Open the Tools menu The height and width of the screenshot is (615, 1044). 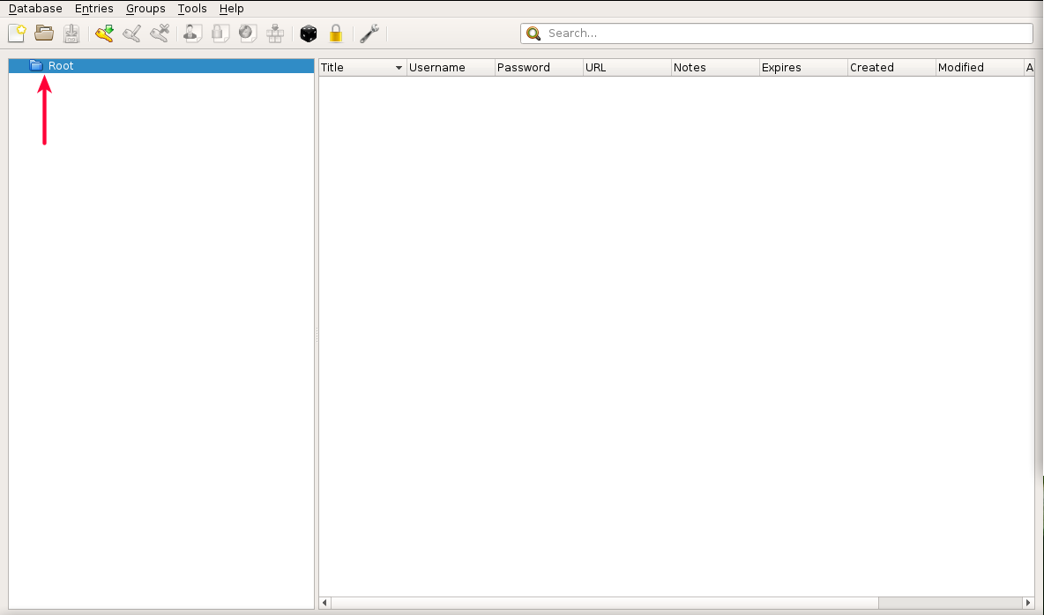[x=192, y=9]
